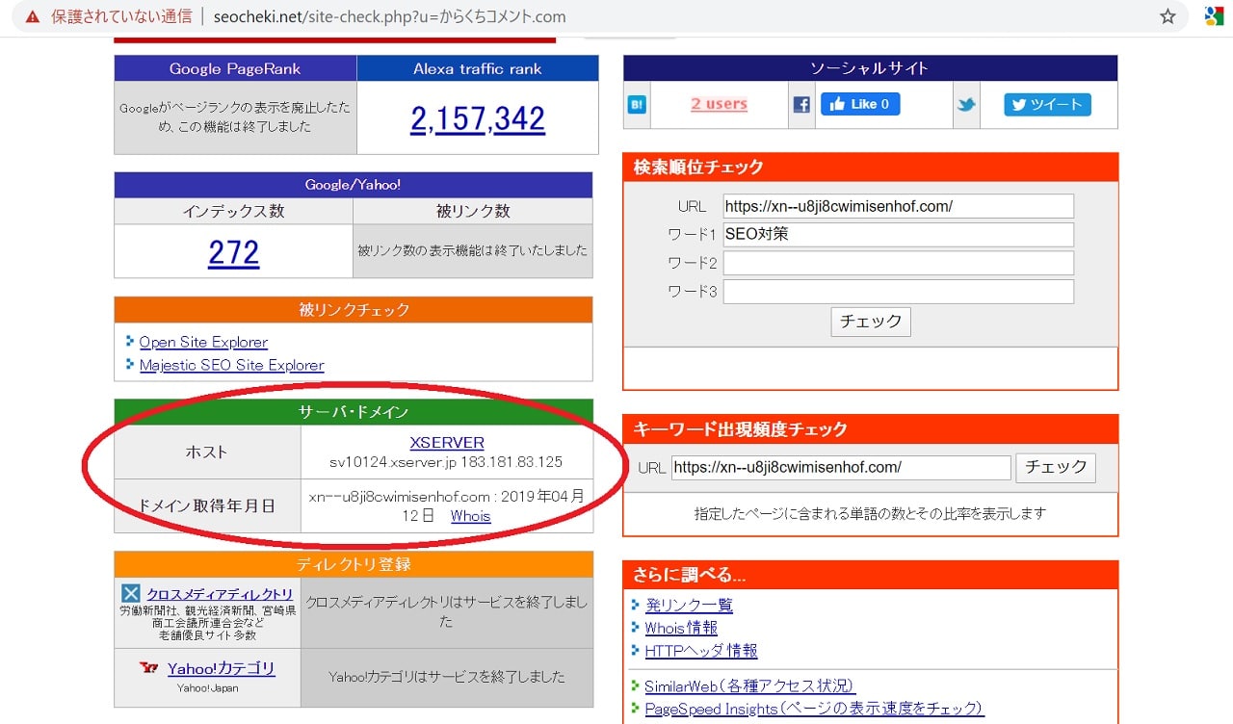The height and width of the screenshot is (724, 1233).
Task: Open the HTTPヘッダ情報 link
Action: pos(700,651)
